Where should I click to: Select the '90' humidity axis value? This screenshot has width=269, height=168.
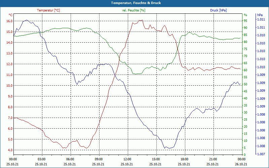pyautogui.click(x=245, y=28)
